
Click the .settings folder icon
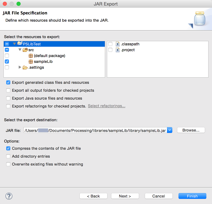coord(25,67)
